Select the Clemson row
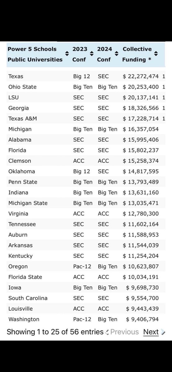 [86, 161]
